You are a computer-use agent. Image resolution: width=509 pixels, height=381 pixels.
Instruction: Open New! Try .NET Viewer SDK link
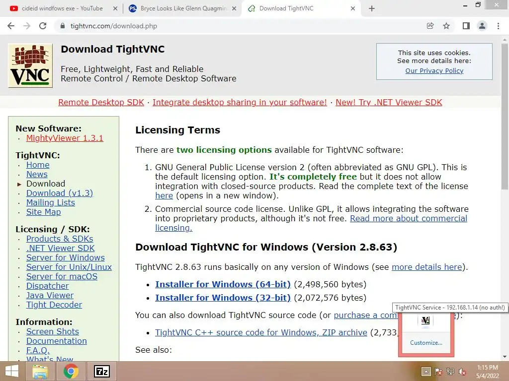pyautogui.click(x=389, y=102)
